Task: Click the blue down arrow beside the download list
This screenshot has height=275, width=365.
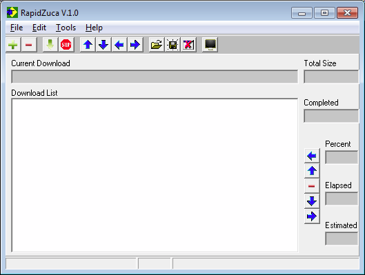Action: [312, 201]
